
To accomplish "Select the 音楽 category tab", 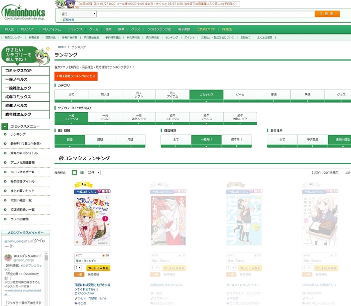I will (274, 96).
